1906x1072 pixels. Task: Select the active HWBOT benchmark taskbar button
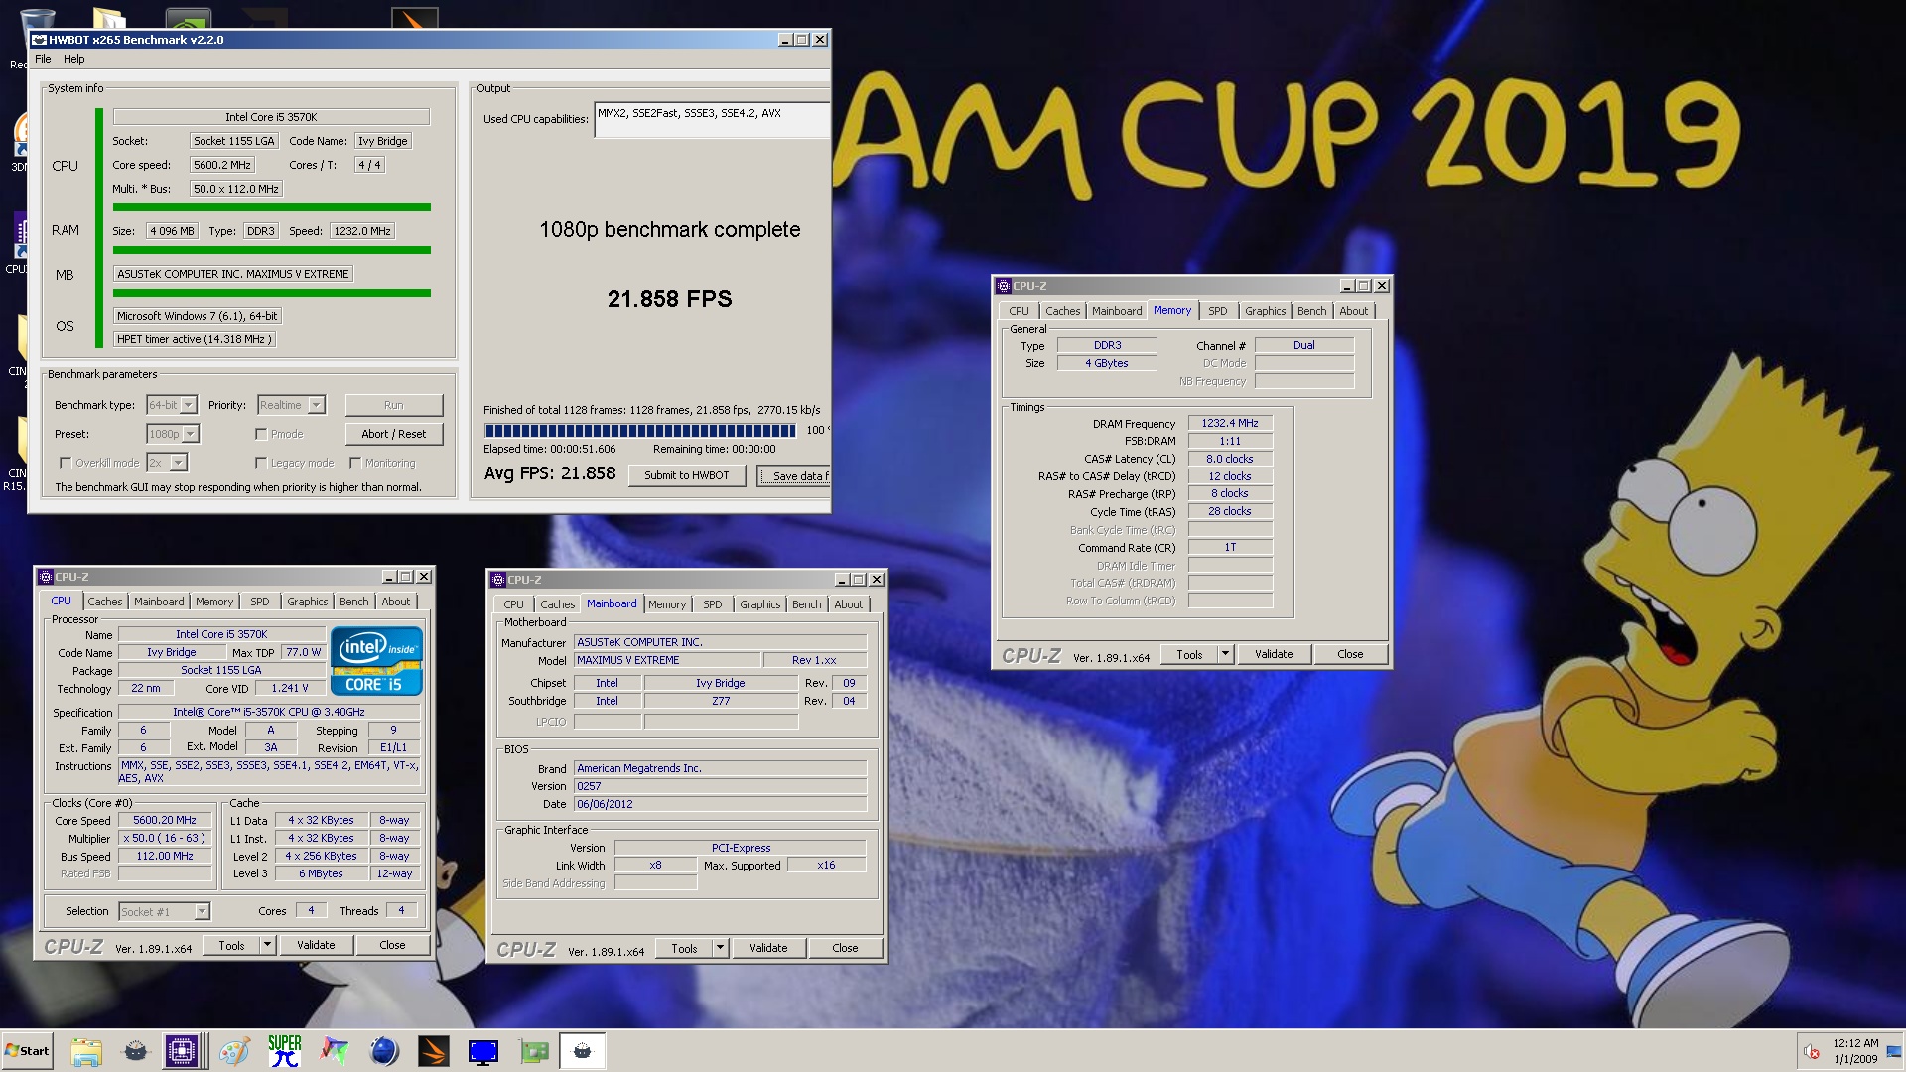pos(583,1051)
